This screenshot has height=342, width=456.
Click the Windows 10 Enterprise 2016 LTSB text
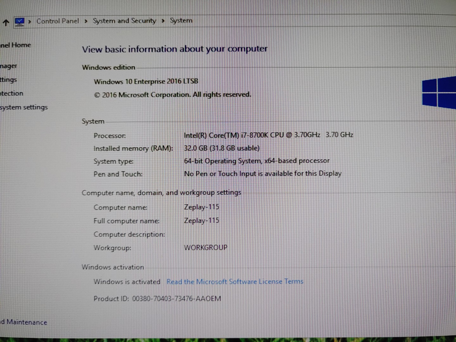[146, 81]
